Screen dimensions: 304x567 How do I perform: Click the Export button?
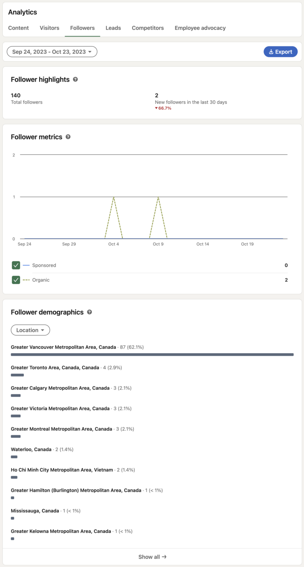tap(281, 52)
